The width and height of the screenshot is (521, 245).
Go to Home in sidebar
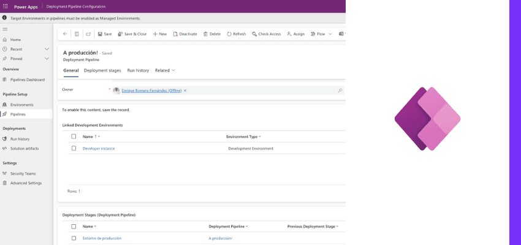pos(15,39)
